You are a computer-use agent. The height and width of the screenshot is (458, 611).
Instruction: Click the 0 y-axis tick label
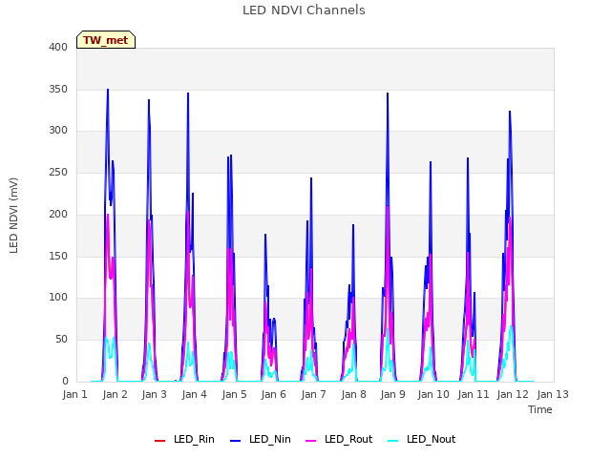65,382
